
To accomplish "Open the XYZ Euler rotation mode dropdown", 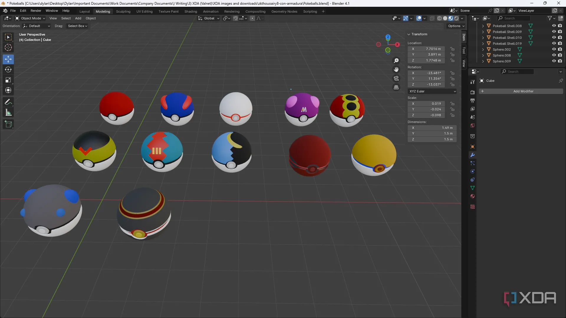I will [x=432, y=91].
